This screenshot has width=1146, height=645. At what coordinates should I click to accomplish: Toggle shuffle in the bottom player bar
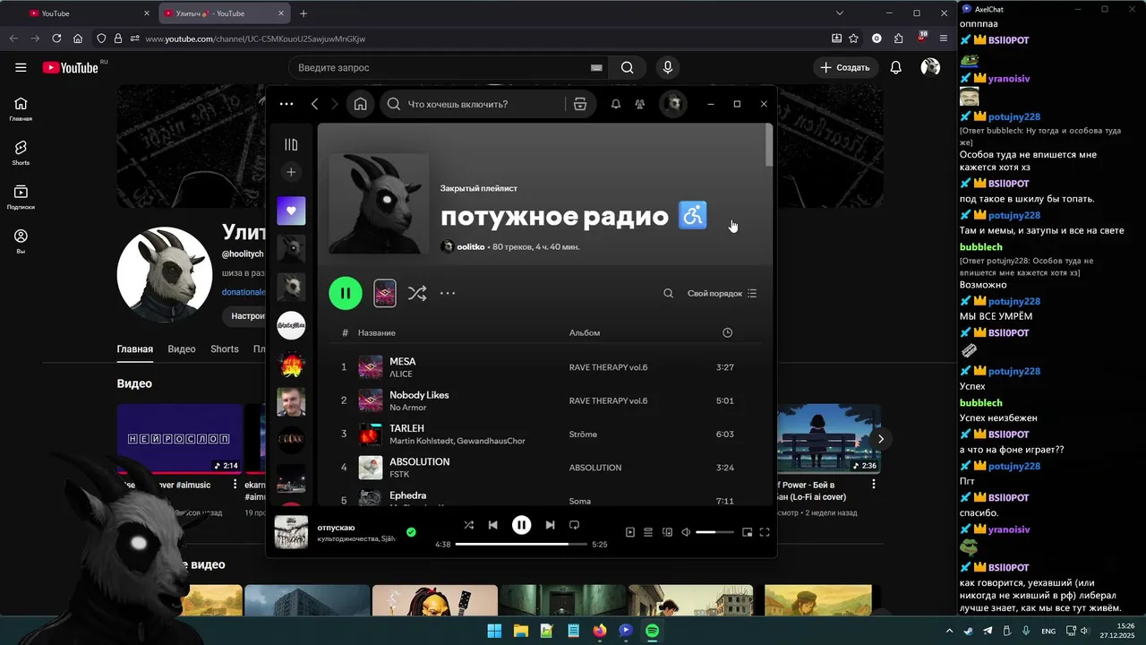[468, 525]
